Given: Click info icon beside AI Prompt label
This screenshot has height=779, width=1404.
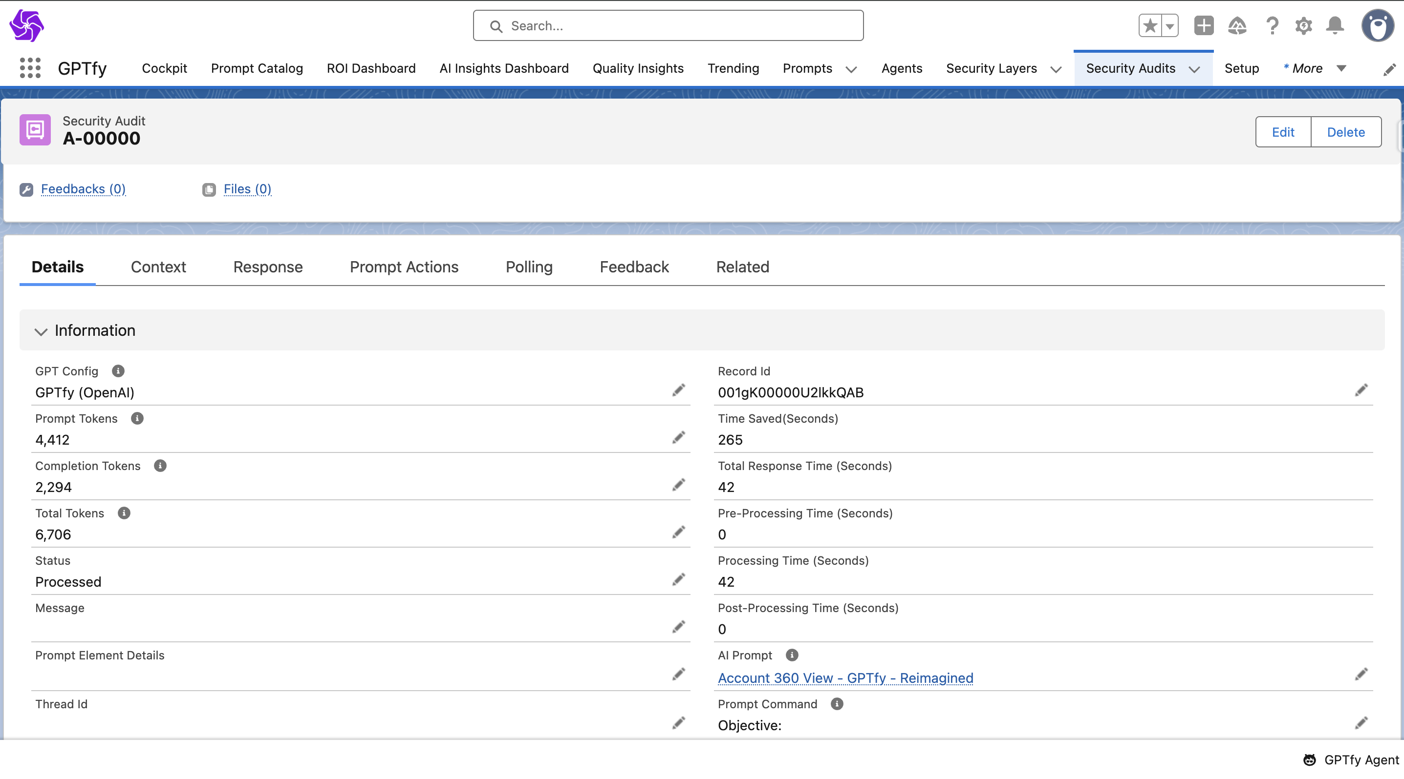Looking at the screenshot, I should tap(792, 655).
